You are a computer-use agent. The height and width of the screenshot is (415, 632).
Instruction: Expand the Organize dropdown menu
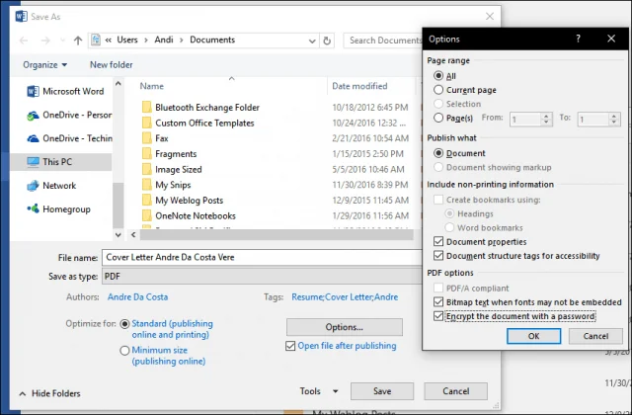45,65
